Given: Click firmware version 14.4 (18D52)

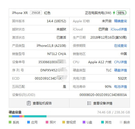Looking at the screenshot, I should pos(56,21).
